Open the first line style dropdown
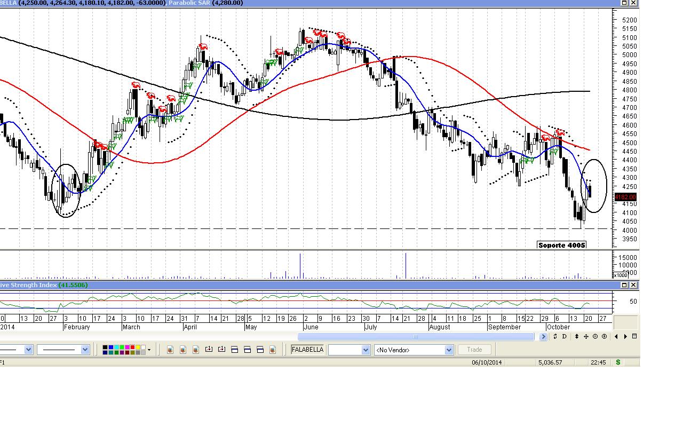This screenshot has width=683, height=427. coord(28,350)
